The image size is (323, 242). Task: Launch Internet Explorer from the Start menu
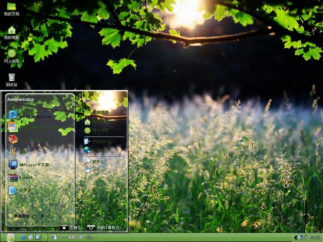pyautogui.click(x=29, y=115)
